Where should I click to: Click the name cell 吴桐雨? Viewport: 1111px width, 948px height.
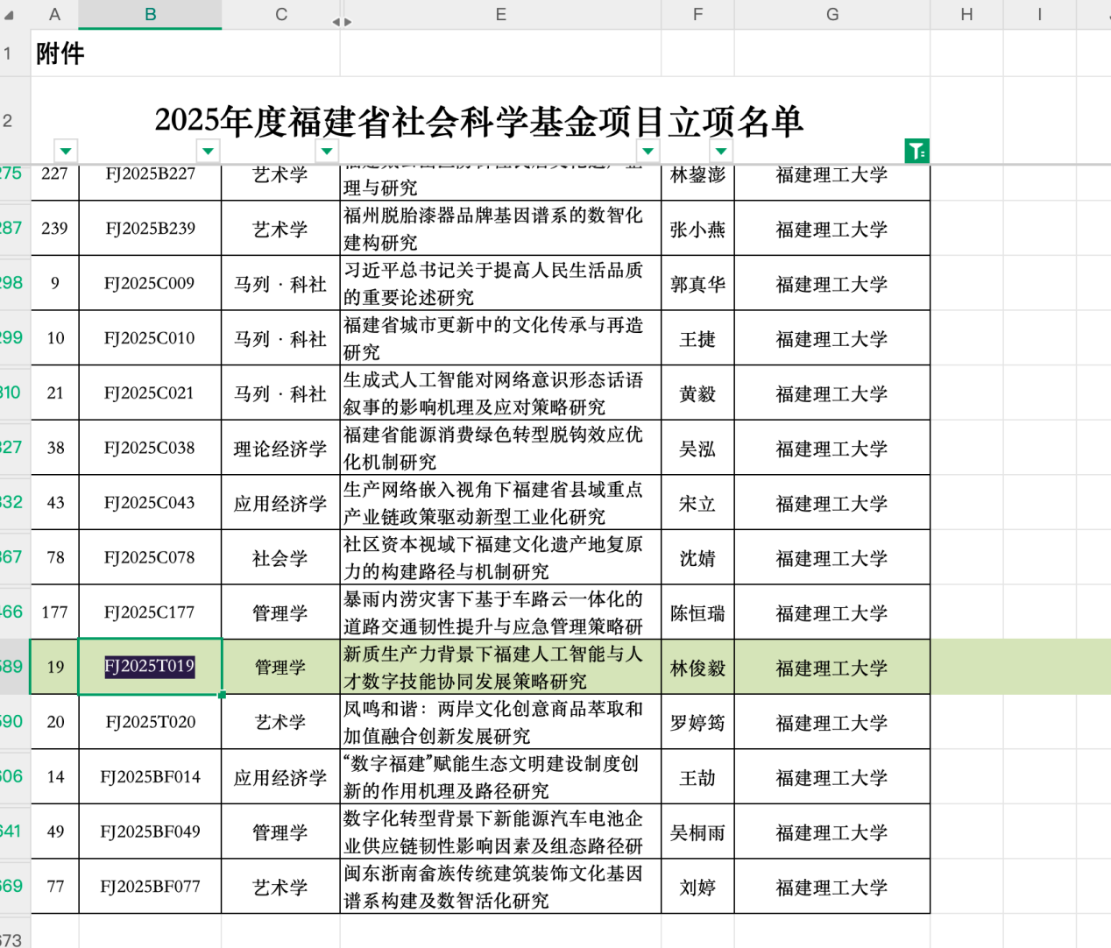[x=697, y=832]
